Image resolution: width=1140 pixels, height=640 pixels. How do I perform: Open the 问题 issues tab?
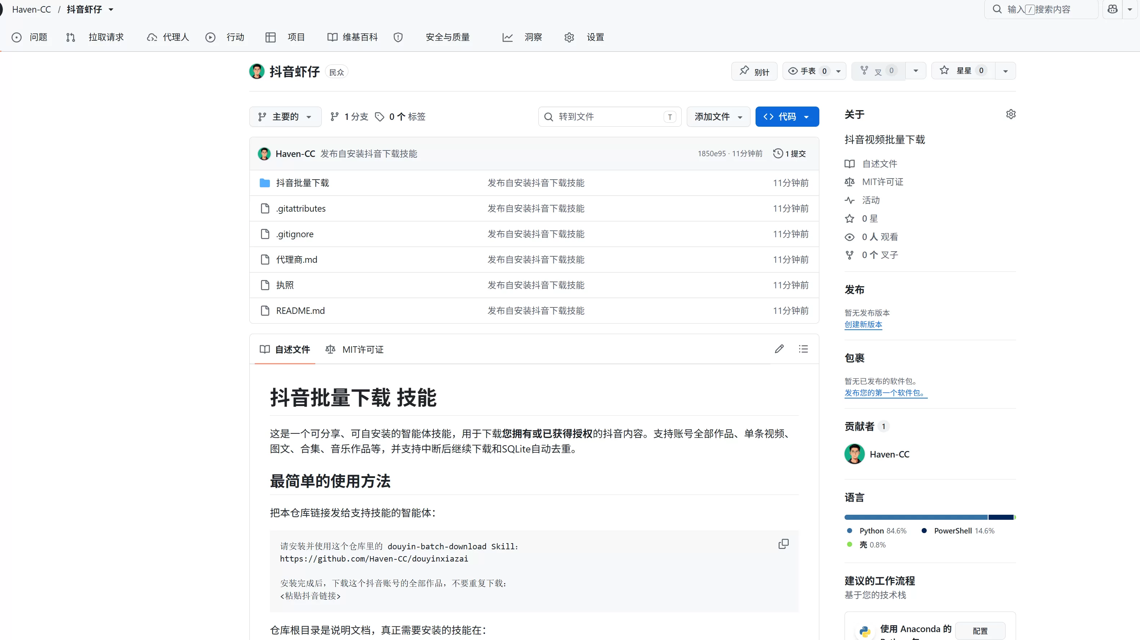(x=30, y=37)
